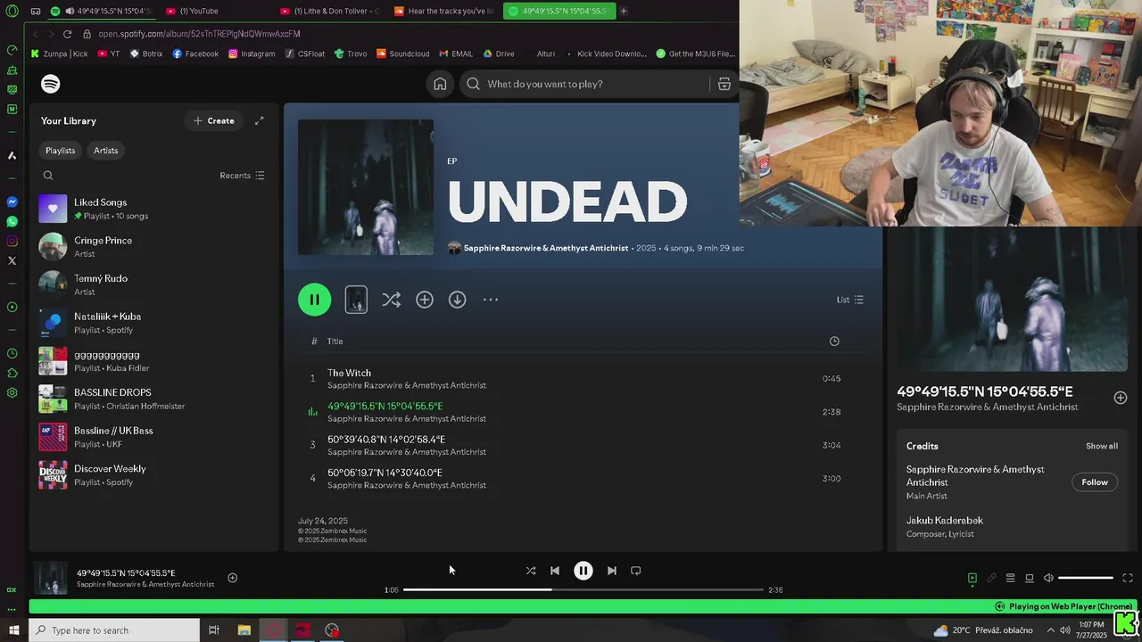This screenshot has width=1142, height=642.
Task: Toggle shuffle in the album action row
Action: pos(391,300)
